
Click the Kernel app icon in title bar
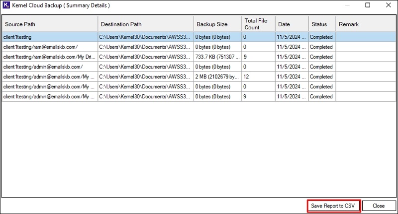click(x=6, y=5)
